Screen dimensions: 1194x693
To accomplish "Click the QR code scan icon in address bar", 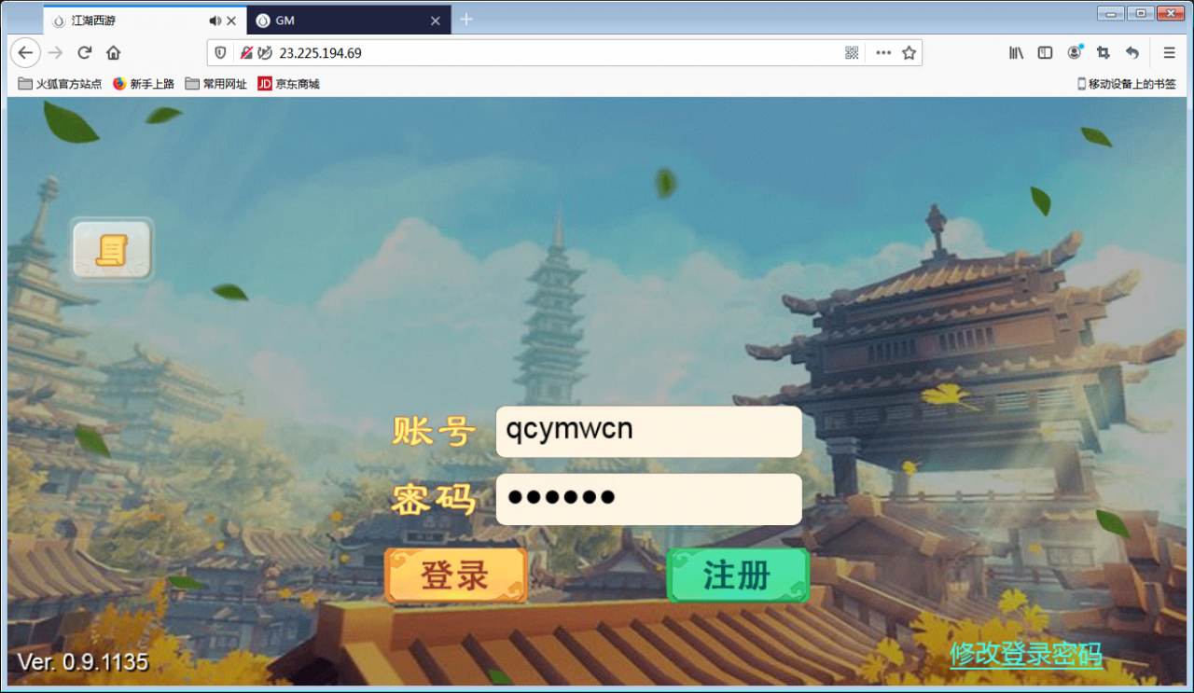I will (852, 53).
